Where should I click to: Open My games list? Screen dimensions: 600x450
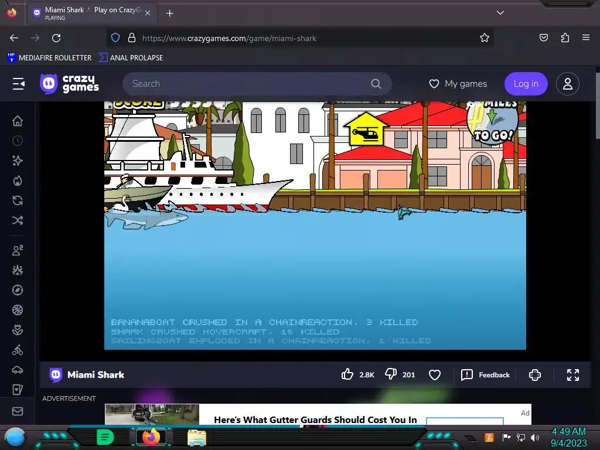(458, 84)
